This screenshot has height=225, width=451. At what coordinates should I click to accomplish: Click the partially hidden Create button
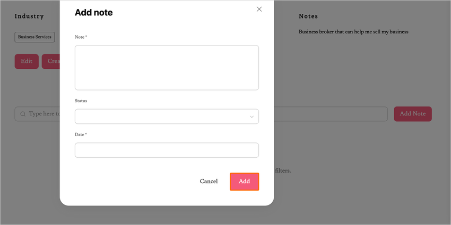click(51, 61)
